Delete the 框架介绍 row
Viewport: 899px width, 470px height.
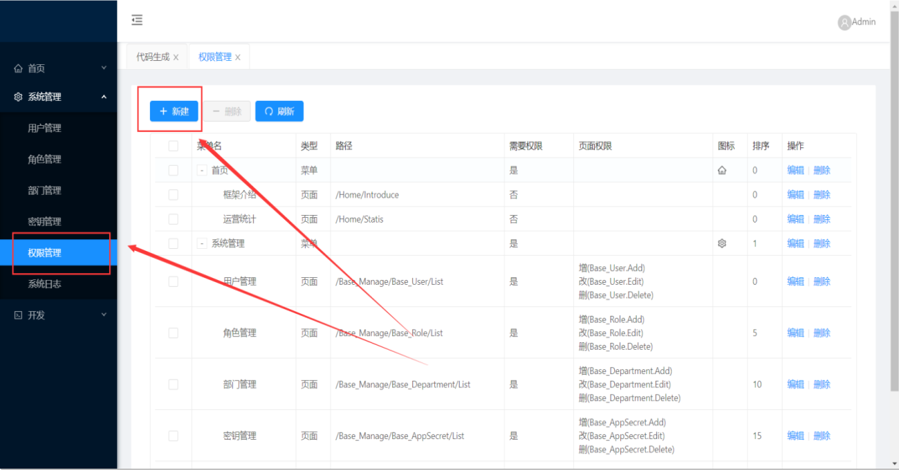click(x=822, y=195)
